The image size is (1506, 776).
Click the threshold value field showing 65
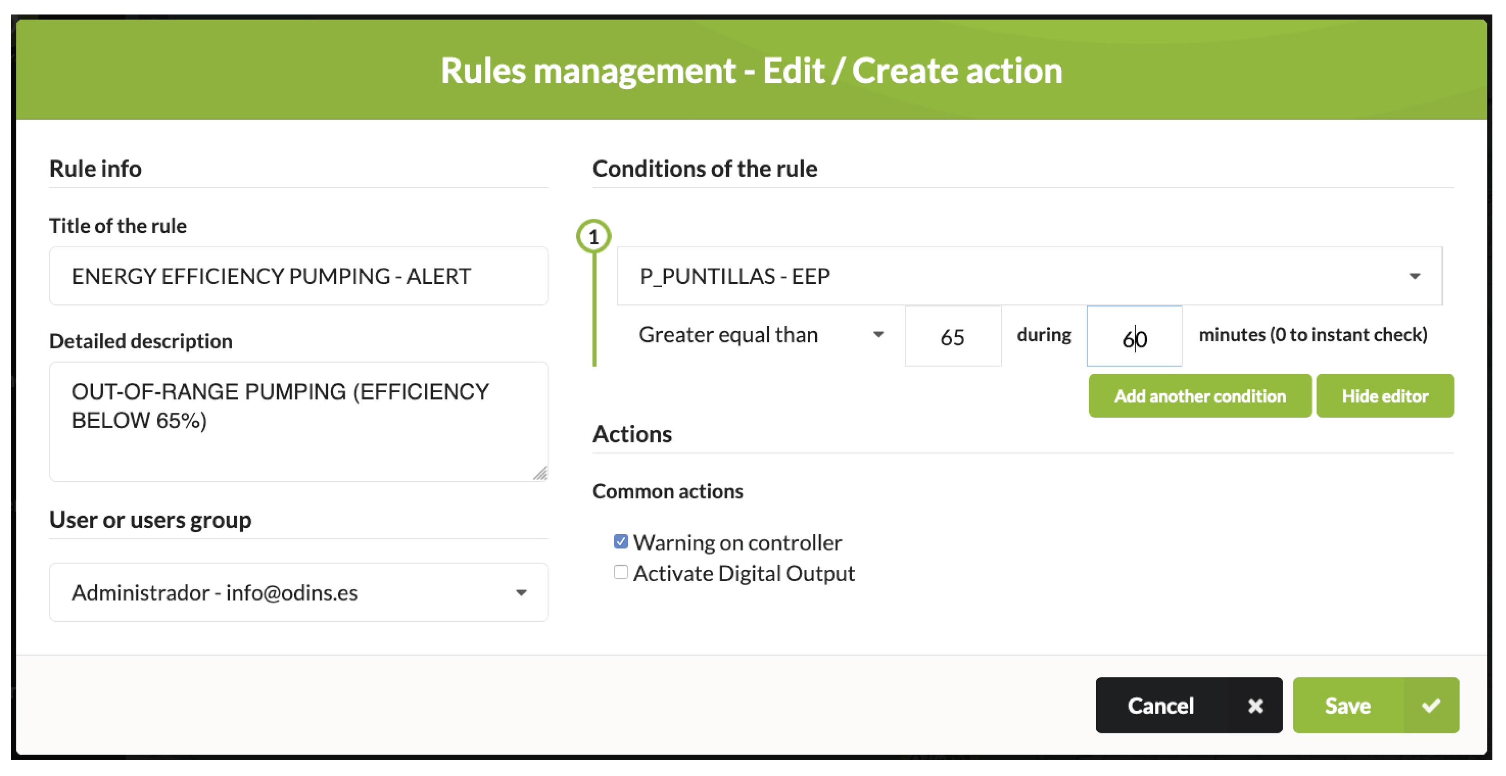pos(952,337)
